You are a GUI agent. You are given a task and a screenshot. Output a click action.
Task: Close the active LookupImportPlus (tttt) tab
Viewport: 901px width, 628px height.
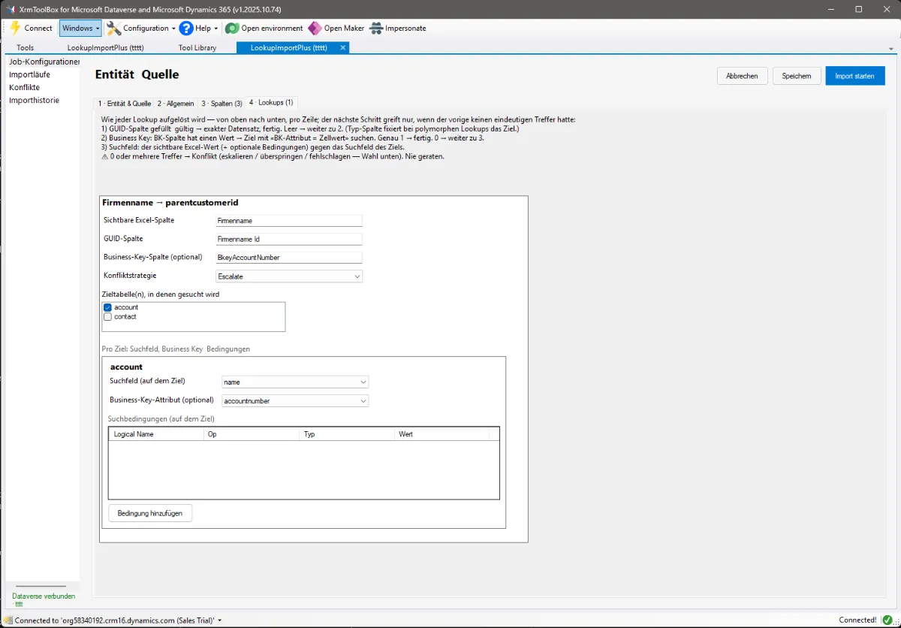(x=343, y=47)
